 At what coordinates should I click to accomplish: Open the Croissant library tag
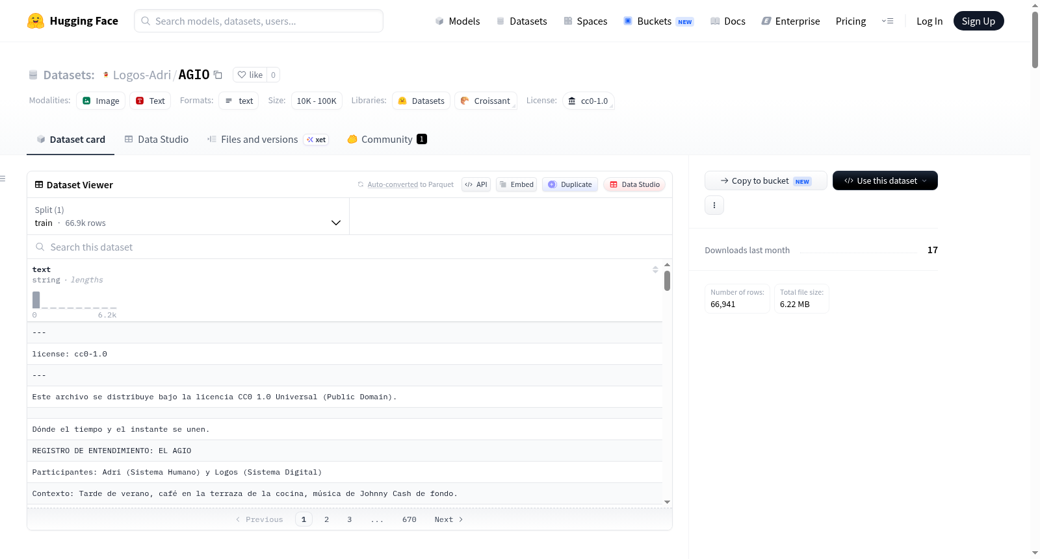486,101
